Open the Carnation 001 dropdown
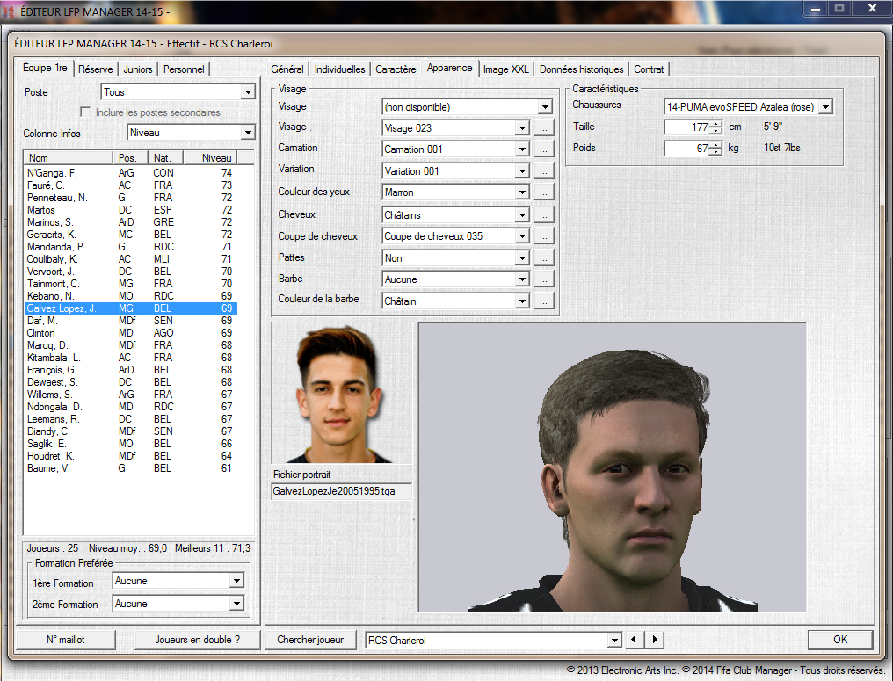The height and width of the screenshot is (681, 893). pos(522,149)
